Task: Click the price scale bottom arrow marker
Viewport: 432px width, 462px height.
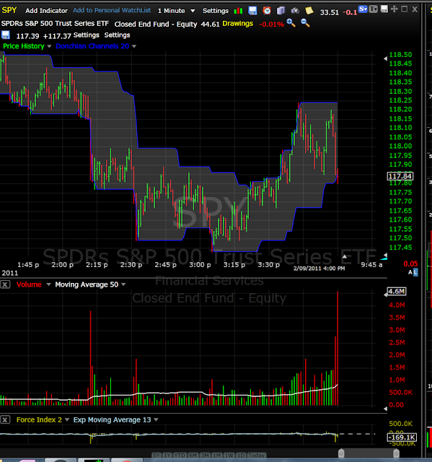Action: (x=385, y=255)
